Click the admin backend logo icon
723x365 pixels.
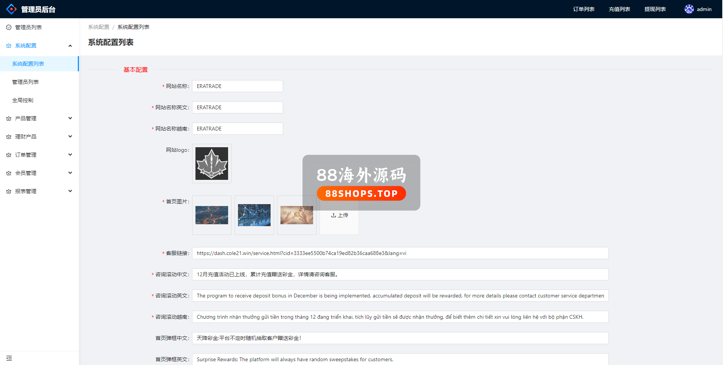11,9
